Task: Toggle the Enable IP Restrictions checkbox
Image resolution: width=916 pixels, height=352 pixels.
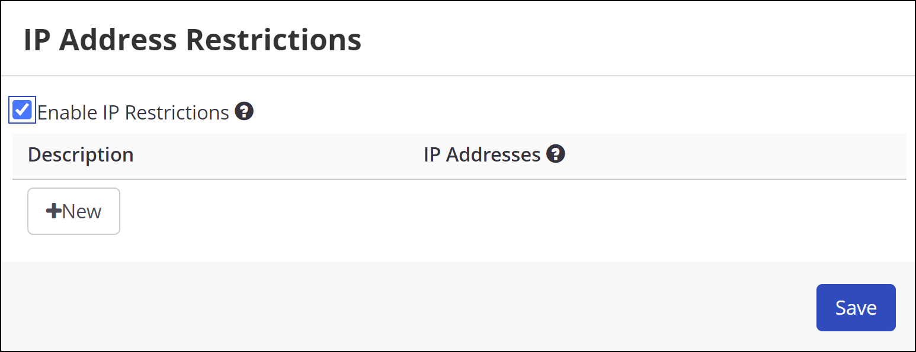Action: 21,110
